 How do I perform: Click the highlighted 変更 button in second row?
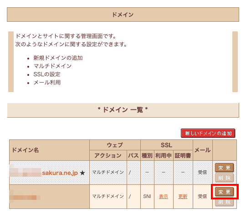[x=224, y=192]
